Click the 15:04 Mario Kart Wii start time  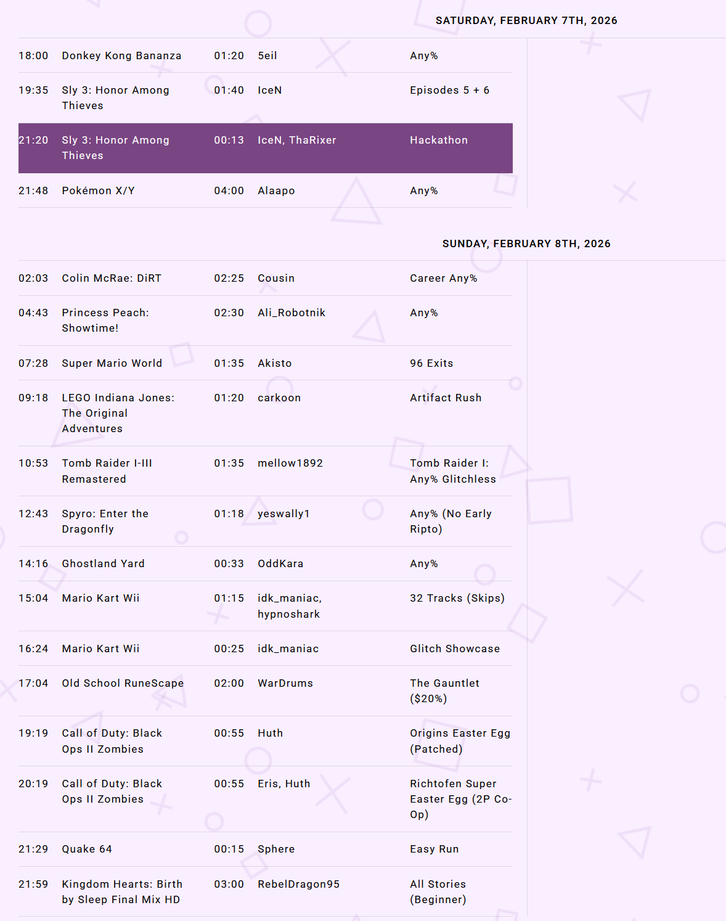tap(33, 598)
